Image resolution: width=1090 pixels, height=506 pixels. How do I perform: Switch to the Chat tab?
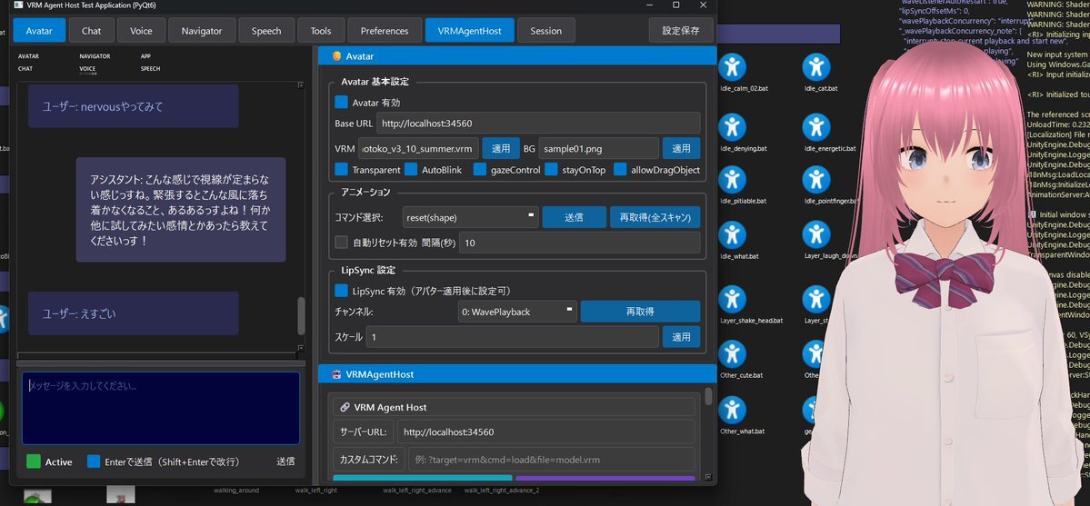pyautogui.click(x=91, y=31)
